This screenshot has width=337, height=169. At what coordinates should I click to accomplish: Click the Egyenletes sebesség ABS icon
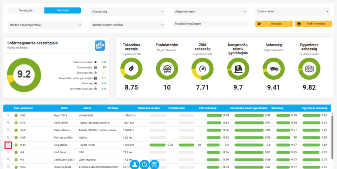tap(309, 69)
